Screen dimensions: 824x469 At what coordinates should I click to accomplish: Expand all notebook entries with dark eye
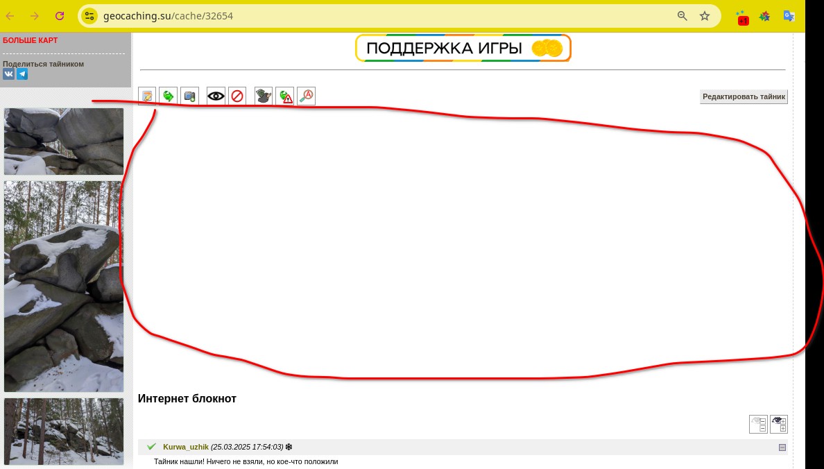[779, 424]
